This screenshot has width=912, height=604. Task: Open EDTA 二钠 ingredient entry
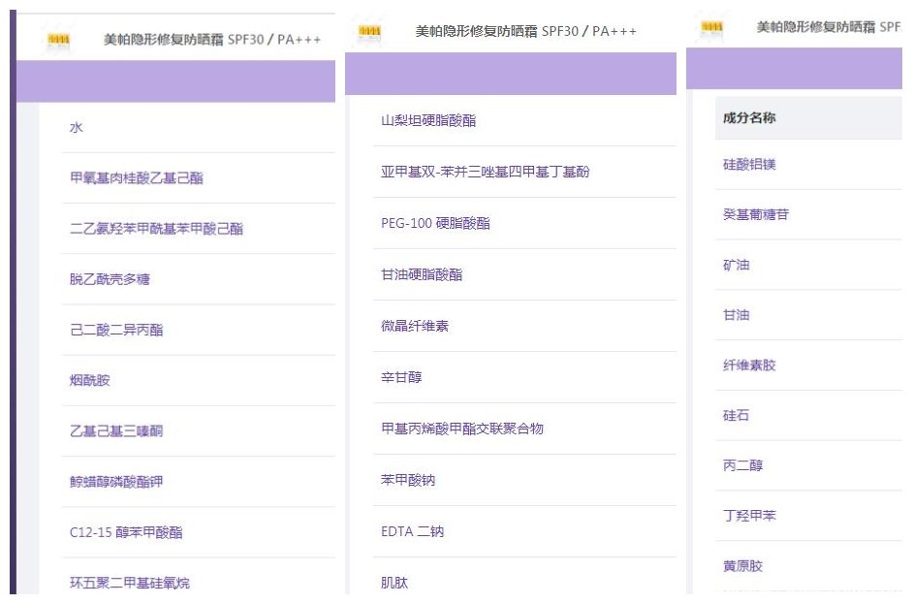[x=413, y=531]
